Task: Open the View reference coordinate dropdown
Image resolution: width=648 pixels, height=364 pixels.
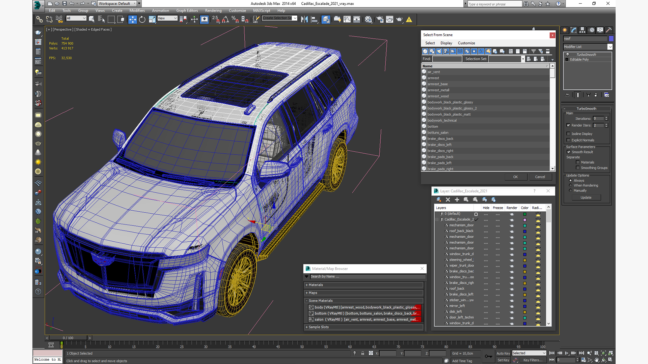Action: [x=167, y=18]
